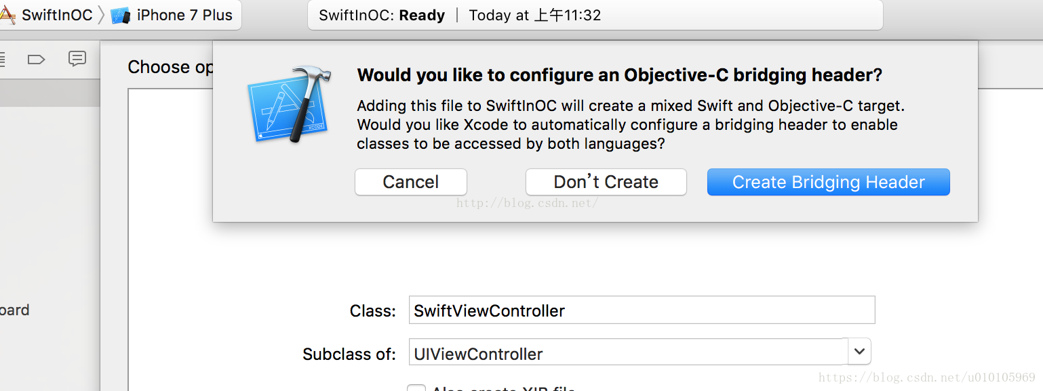Select the debug navigator lines icon
Screen dimensions: 1043x391
pyautogui.click(x=2, y=60)
